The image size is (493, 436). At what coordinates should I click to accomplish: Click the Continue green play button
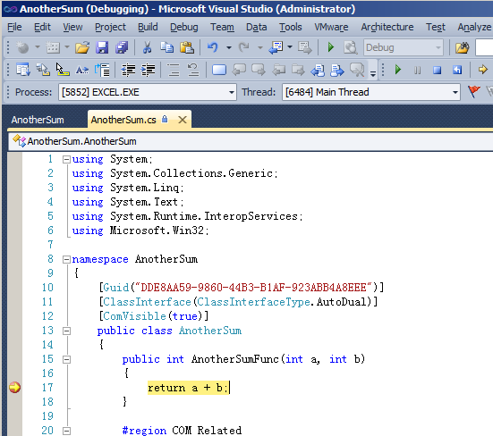pyautogui.click(x=398, y=70)
